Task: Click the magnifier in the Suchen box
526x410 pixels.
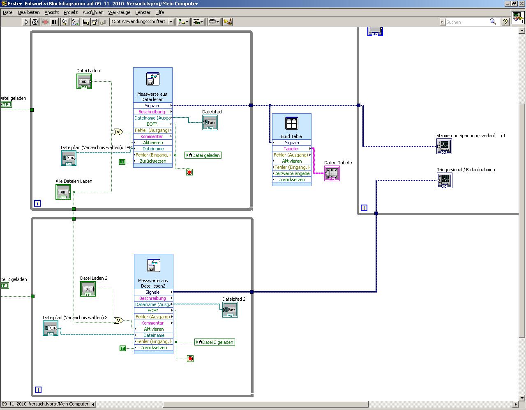Action: pos(493,22)
